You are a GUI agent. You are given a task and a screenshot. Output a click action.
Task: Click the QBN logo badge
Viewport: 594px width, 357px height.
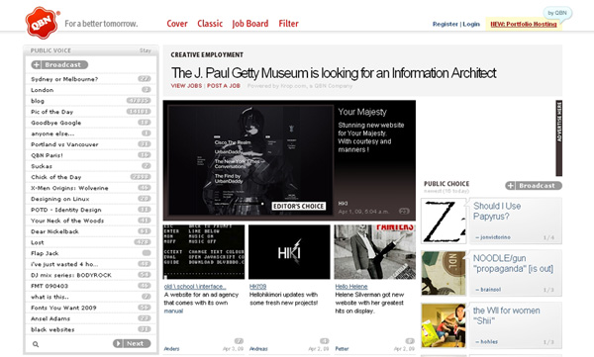(x=42, y=23)
